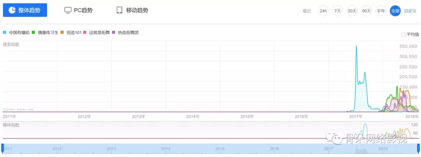
Task: Grab the right handle of the timeline range slider
Action: click(418, 148)
